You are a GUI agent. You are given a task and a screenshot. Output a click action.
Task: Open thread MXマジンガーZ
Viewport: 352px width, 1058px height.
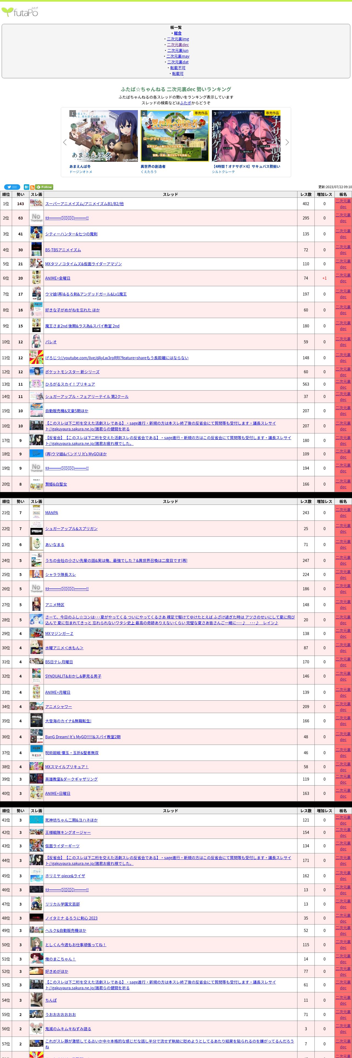click(59, 634)
